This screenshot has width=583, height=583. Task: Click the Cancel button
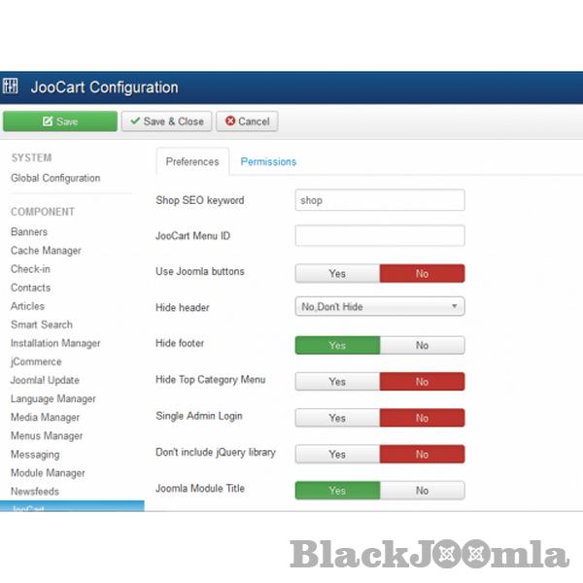tap(247, 121)
